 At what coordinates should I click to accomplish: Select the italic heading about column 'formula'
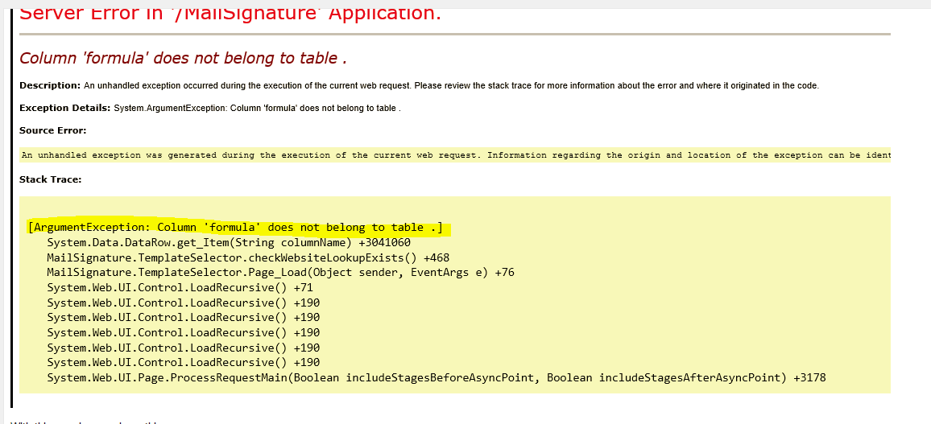pyautogui.click(x=183, y=59)
